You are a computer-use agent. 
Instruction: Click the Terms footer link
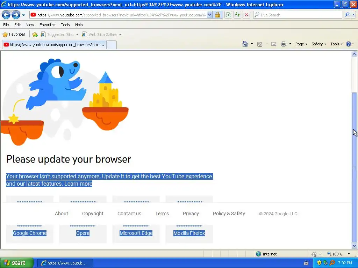pos(162,214)
